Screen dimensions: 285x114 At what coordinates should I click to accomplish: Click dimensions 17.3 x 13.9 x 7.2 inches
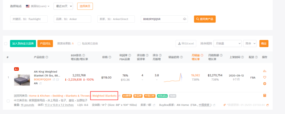(x=59, y=105)
